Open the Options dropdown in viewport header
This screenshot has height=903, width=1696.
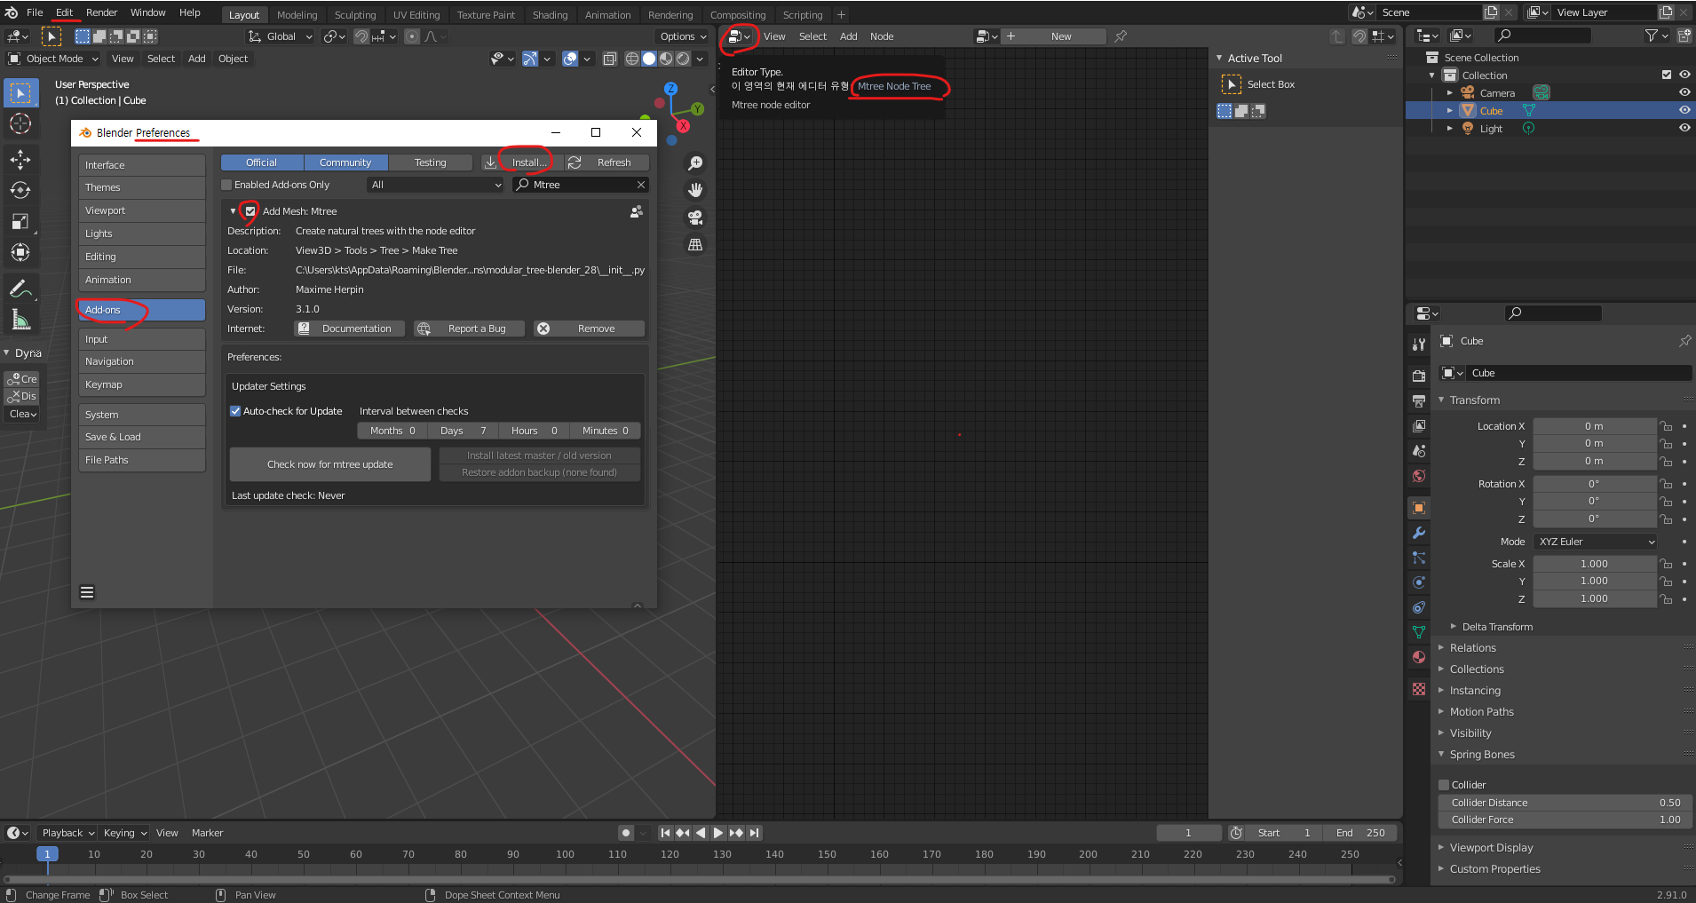[682, 36]
